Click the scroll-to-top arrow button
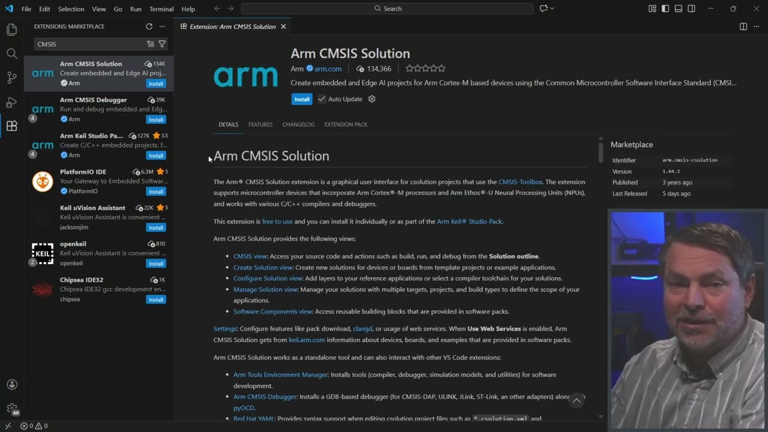This screenshot has height=432, width=768. [x=577, y=401]
